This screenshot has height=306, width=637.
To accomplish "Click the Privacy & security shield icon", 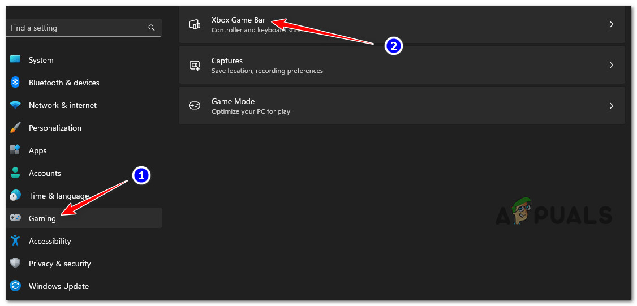I will [x=15, y=264].
